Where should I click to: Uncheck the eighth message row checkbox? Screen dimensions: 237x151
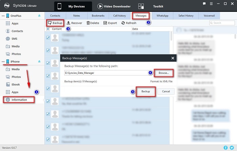click(x=48, y=127)
